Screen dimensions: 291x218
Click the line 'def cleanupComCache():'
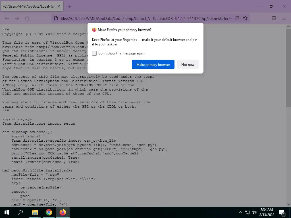[27, 132]
